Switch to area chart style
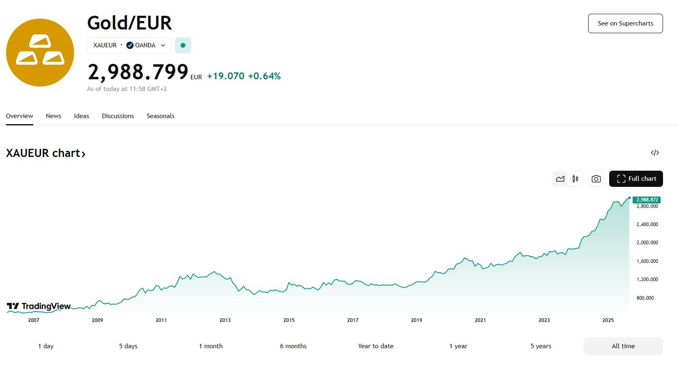Image resolution: width=678 pixels, height=383 pixels. pyautogui.click(x=560, y=179)
